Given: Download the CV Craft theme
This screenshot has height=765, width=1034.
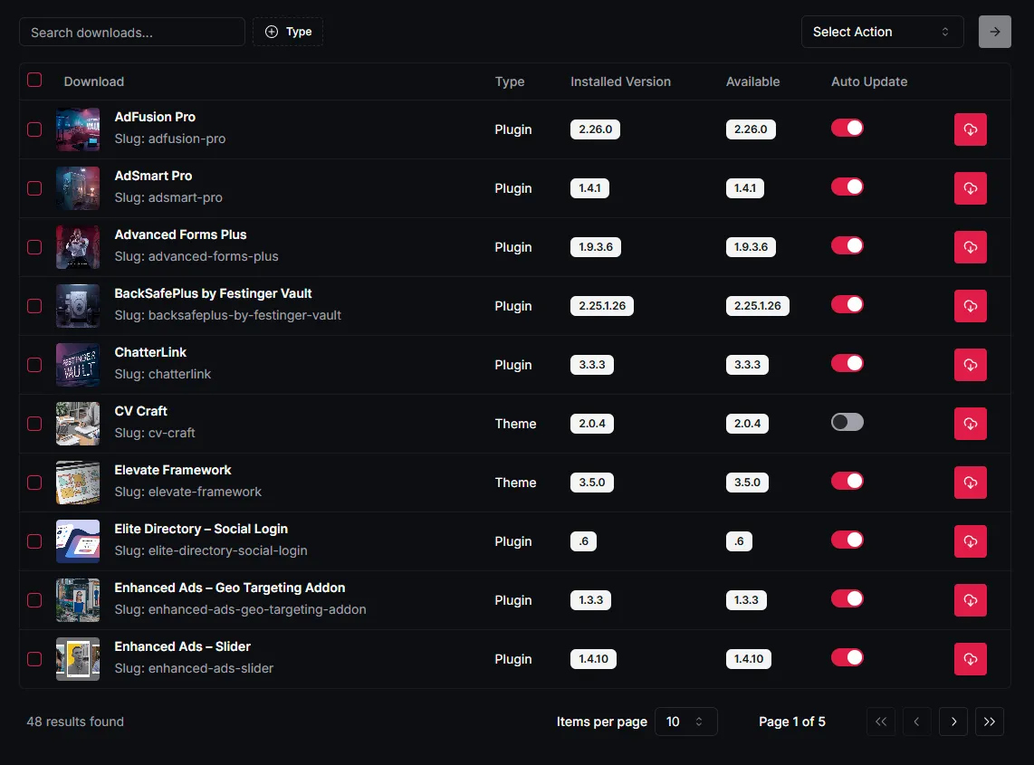Looking at the screenshot, I should coord(970,424).
